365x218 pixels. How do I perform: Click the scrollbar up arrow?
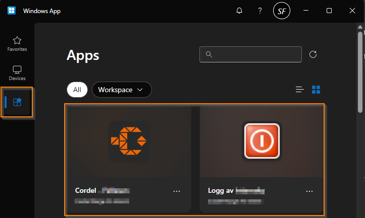click(360, 27)
